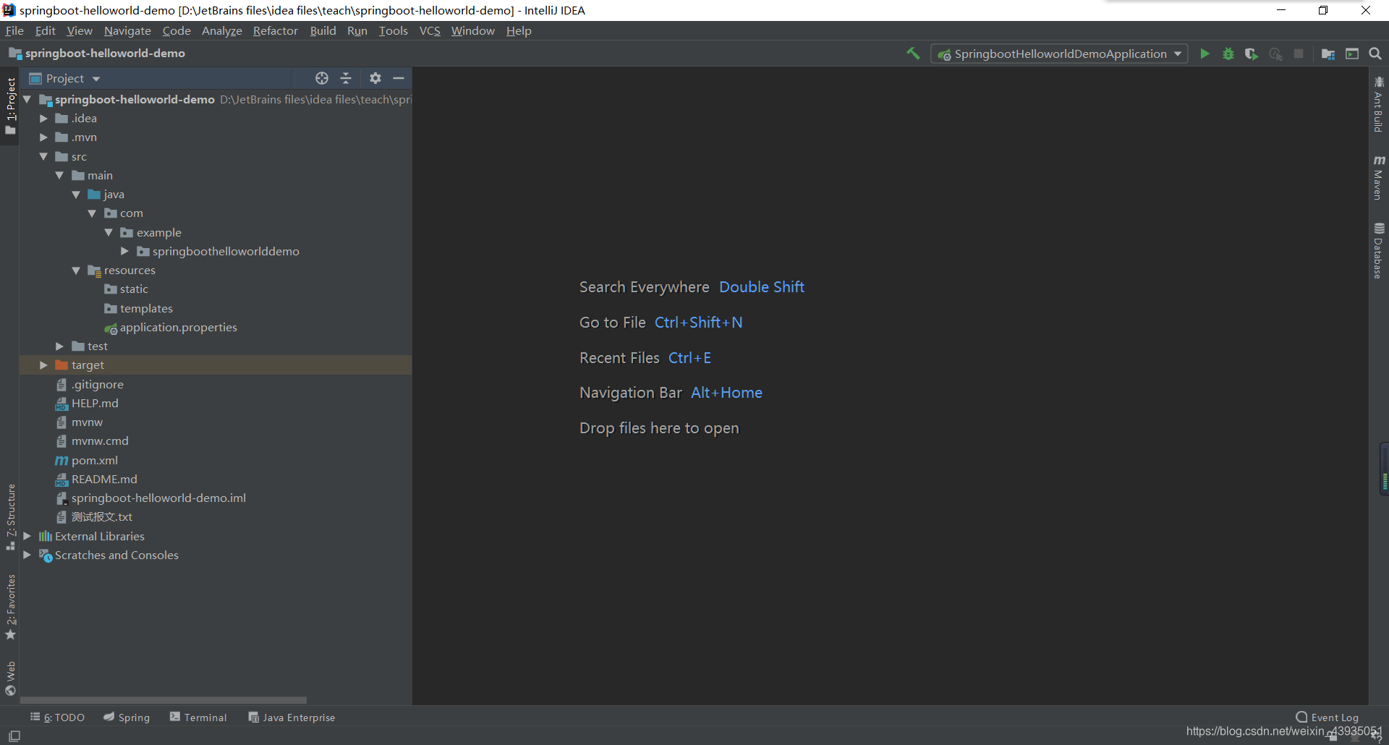Screen dimensions: 1389x745
Task: Collapse the springboot-helloworld-demo root node
Action: coord(27,99)
